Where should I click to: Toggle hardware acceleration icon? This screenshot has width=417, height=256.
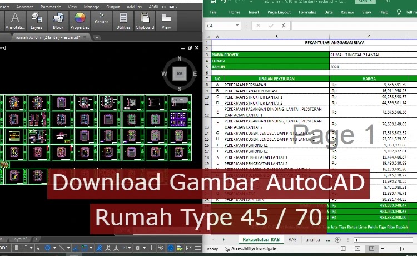tap(180, 248)
